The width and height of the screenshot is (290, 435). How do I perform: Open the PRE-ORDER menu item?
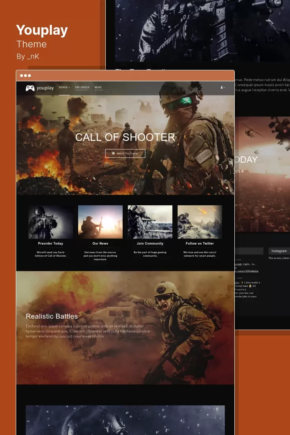click(82, 88)
